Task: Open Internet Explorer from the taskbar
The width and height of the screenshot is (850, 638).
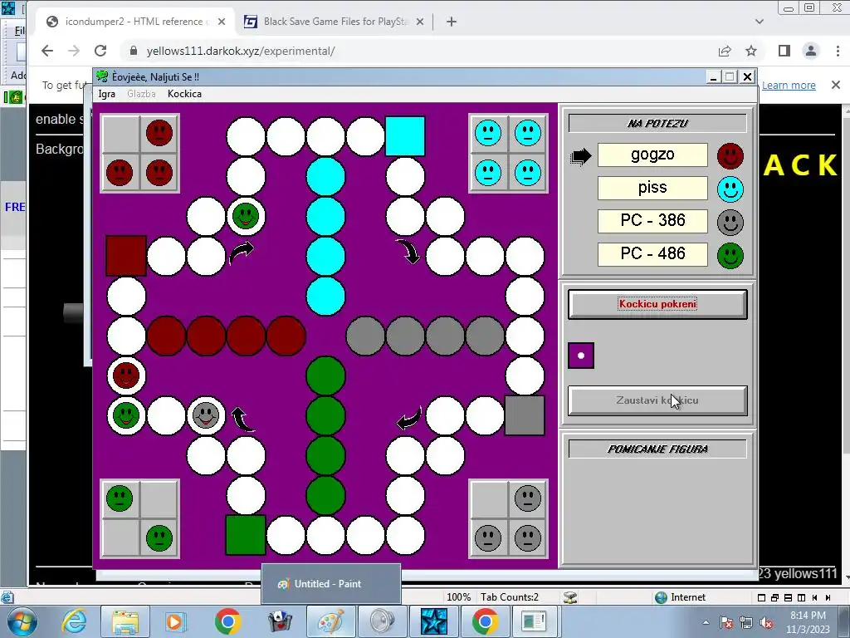Action: click(x=74, y=621)
